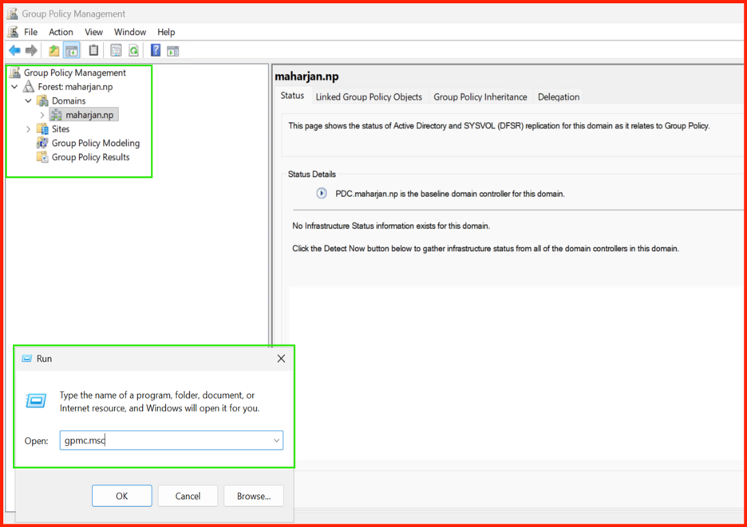This screenshot has height=527, width=747.
Task: Open the Run dialog Open combo dropdown arrow
Action: coord(276,440)
